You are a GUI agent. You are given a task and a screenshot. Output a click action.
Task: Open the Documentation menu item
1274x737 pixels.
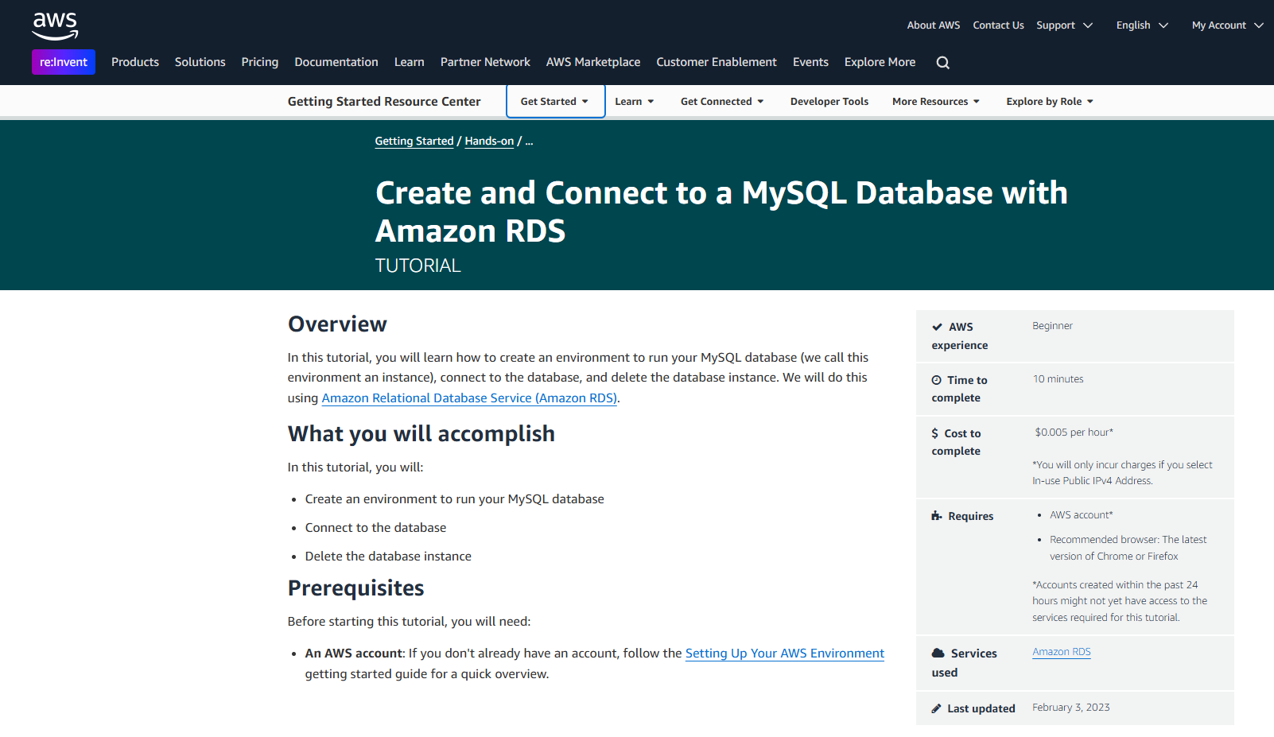336,62
